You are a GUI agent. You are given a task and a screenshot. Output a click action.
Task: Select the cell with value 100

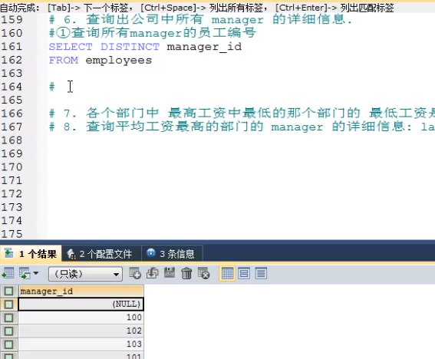(81, 318)
